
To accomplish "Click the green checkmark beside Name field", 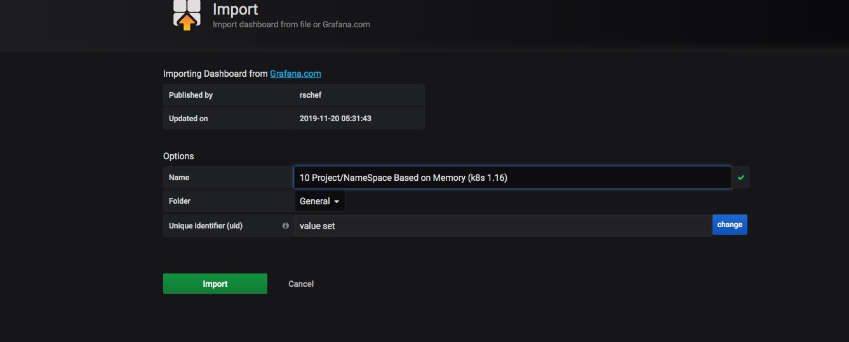I will click(x=740, y=178).
